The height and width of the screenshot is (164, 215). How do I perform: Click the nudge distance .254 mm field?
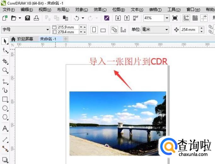click(x=189, y=30)
